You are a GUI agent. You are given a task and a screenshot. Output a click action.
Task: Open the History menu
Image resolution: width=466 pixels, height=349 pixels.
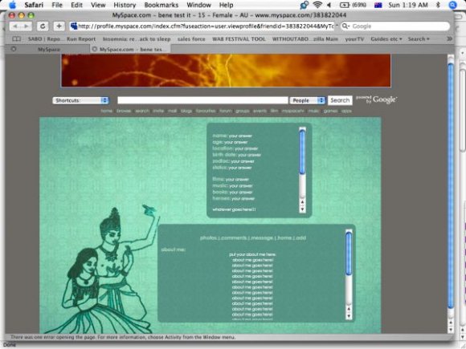(125, 5)
